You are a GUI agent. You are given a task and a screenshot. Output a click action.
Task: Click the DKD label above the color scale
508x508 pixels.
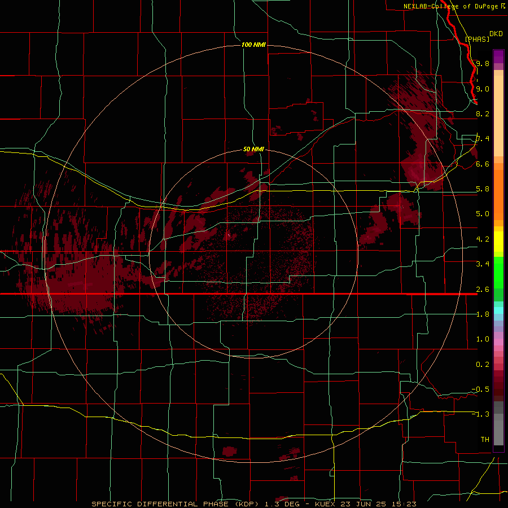496,34
